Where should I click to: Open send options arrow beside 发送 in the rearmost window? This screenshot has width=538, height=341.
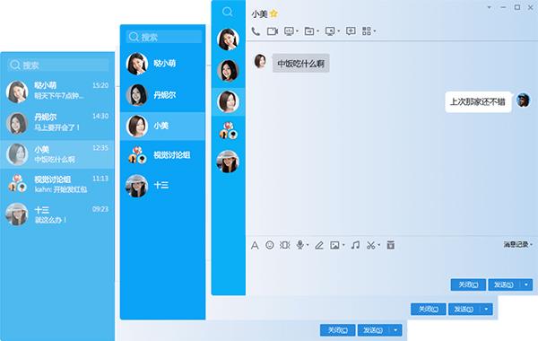[x=396, y=330]
